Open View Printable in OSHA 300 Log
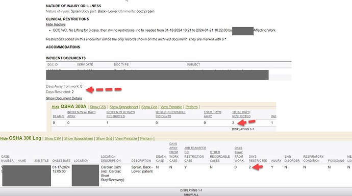 click(x=126, y=138)
